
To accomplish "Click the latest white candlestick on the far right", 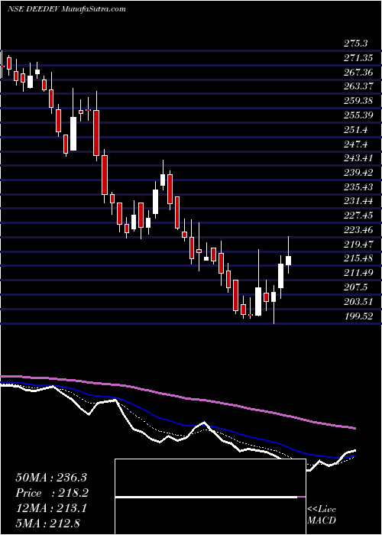I will [x=288, y=261].
